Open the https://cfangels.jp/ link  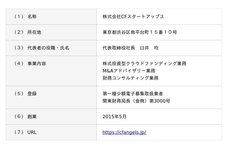coord(124,132)
